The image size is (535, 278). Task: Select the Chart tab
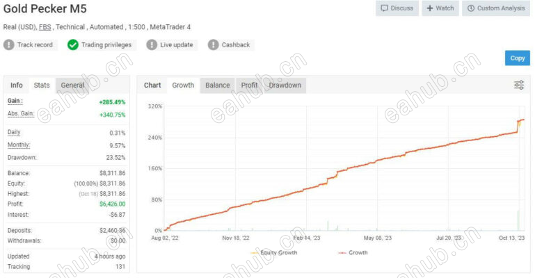(x=152, y=85)
